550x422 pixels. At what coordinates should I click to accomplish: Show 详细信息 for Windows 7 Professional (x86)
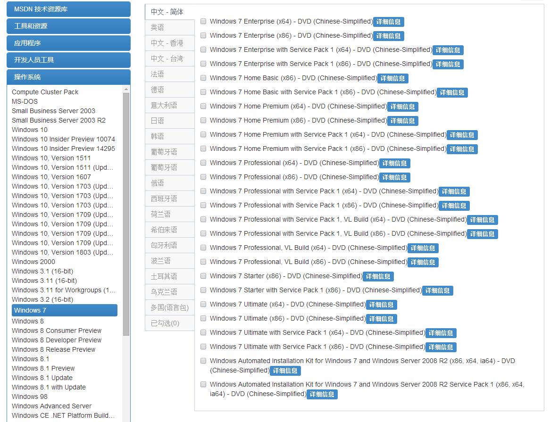(394, 177)
